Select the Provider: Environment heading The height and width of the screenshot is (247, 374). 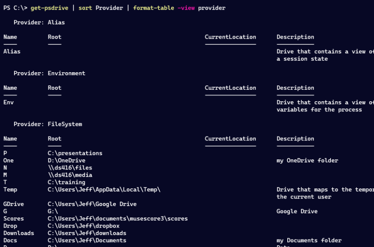[x=49, y=73]
